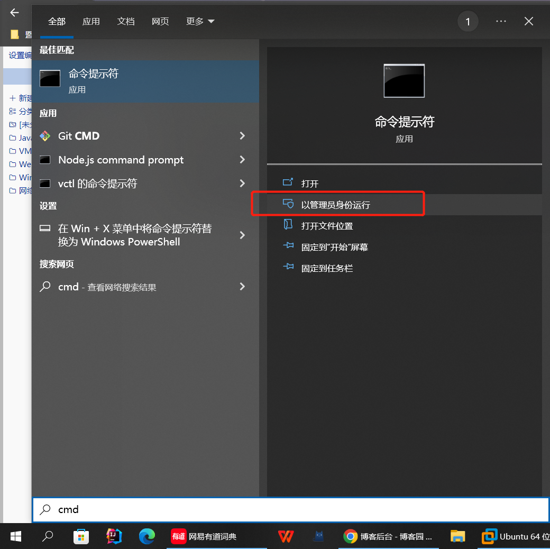Click the magnifier icon in the search box
This screenshot has width=550, height=549.
pyautogui.click(x=45, y=509)
